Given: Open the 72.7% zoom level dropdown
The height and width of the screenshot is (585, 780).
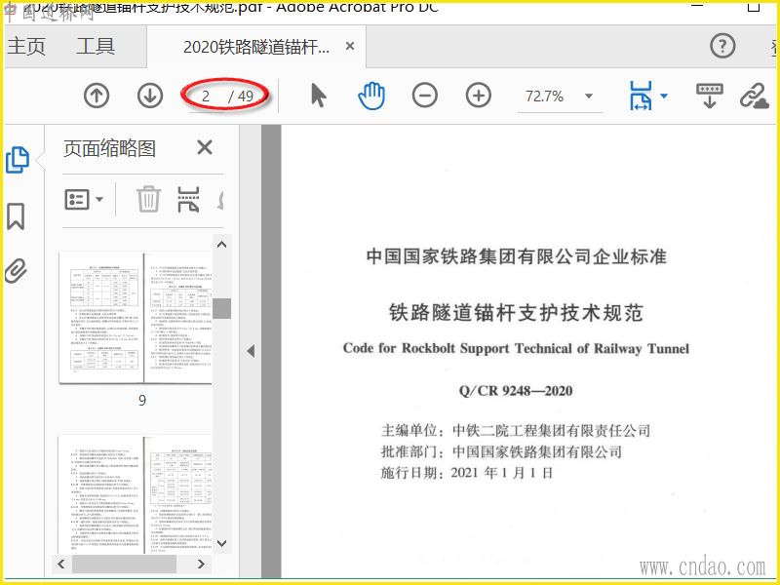Looking at the screenshot, I should pyautogui.click(x=589, y=96).
